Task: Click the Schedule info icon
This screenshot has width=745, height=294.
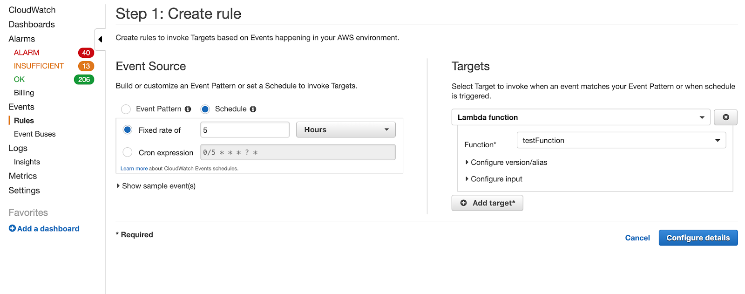Action: click(x=253, y=109)
